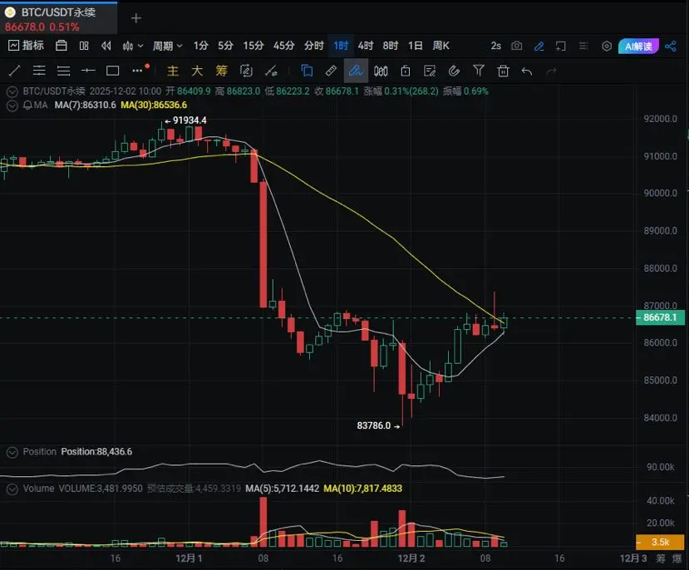Switch to the 15分 timeframe

click(253, 45)
